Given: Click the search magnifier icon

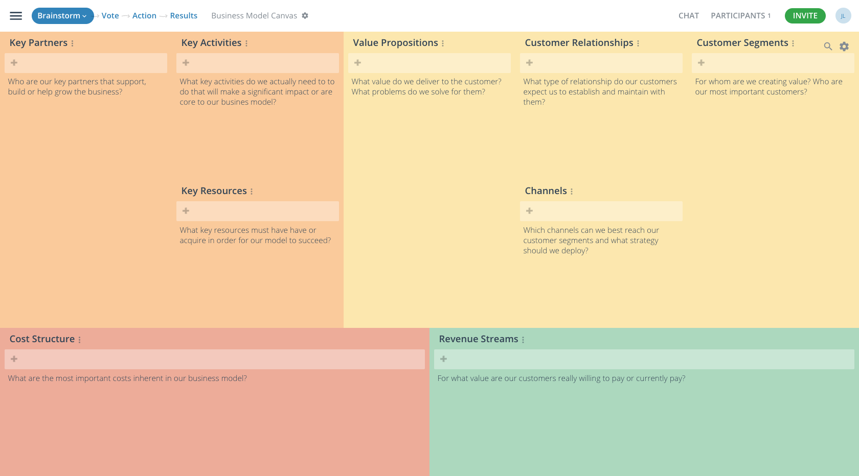Looking at the screenshot, I should 828,46.
